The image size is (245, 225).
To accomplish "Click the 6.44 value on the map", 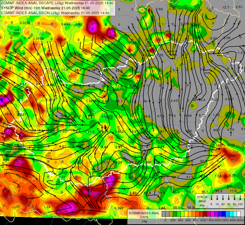I will (188, 115).
